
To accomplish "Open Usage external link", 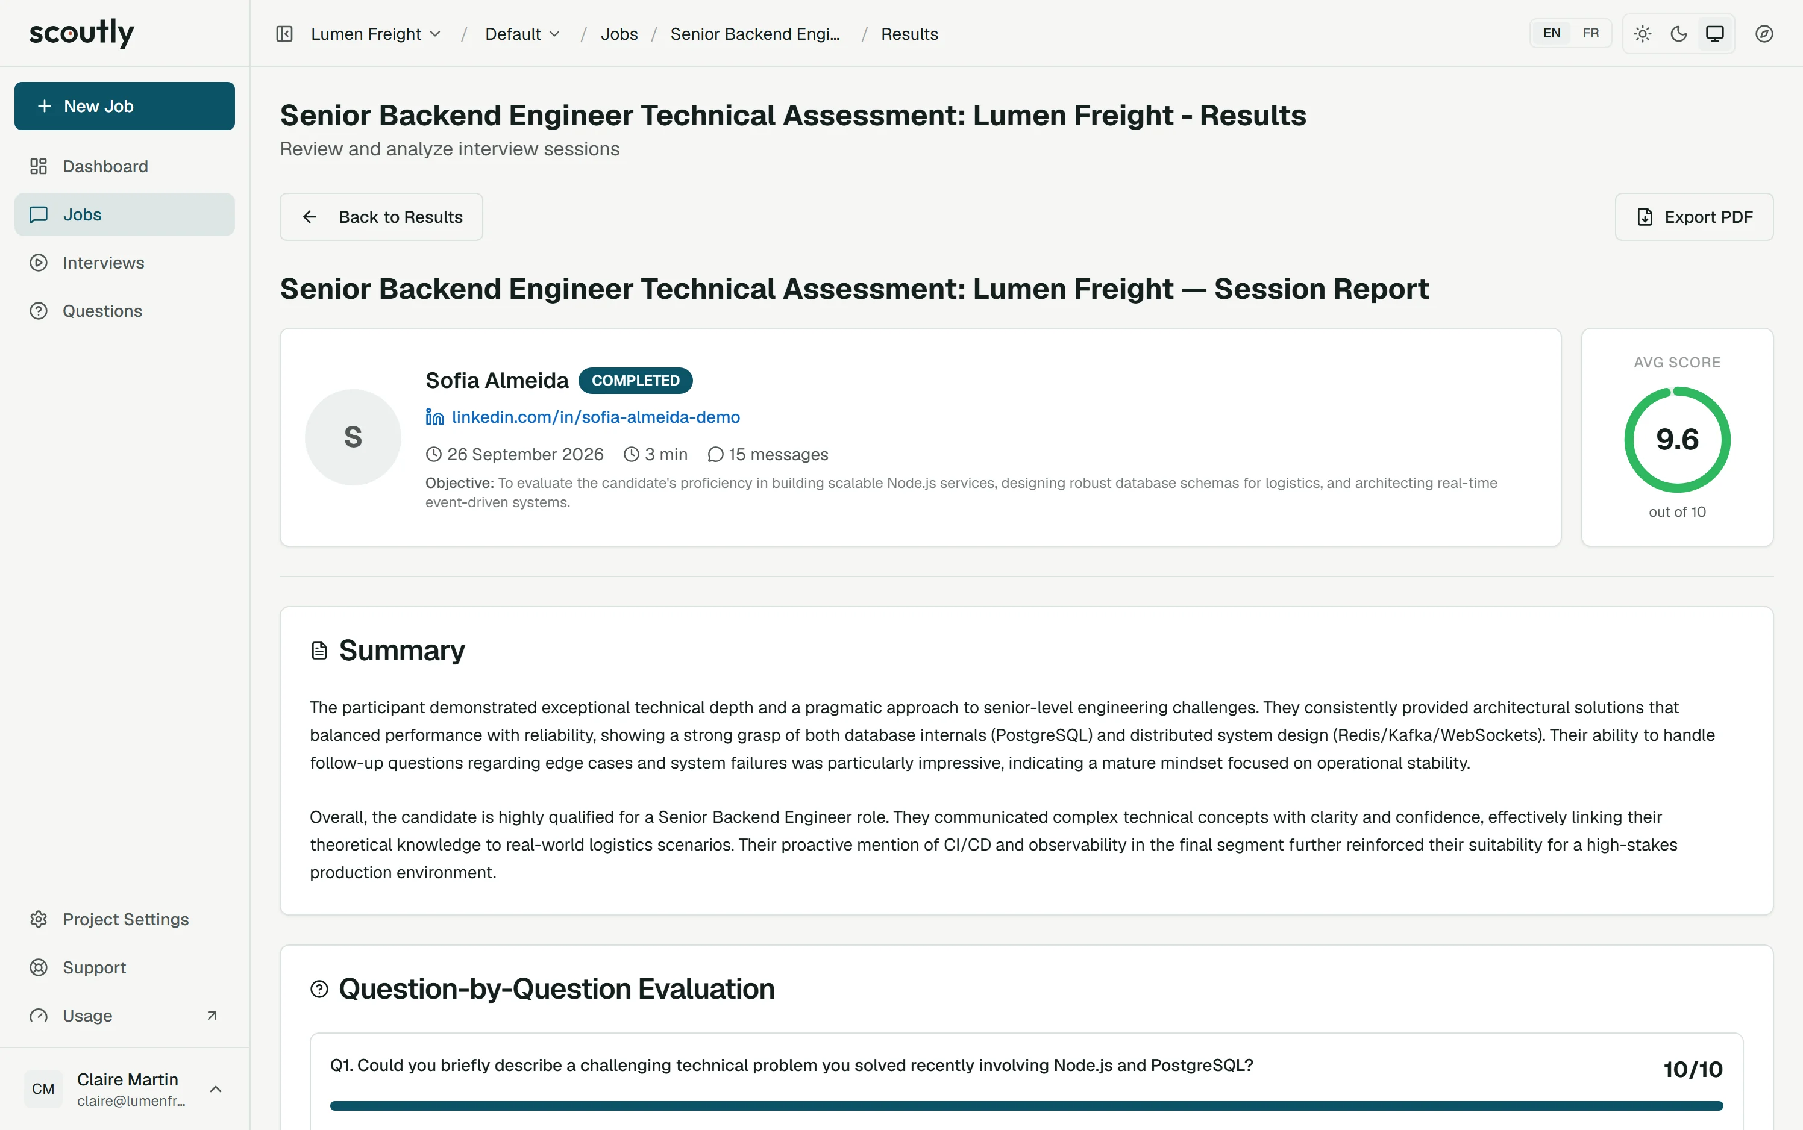I will (125, 1016).
